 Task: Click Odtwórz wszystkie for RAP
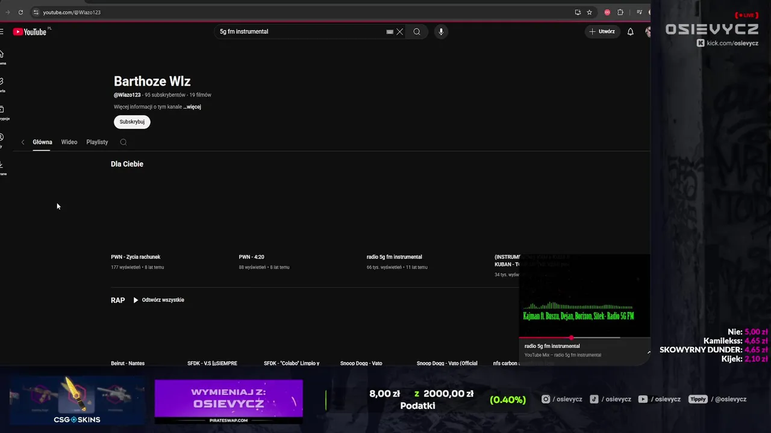158,300
